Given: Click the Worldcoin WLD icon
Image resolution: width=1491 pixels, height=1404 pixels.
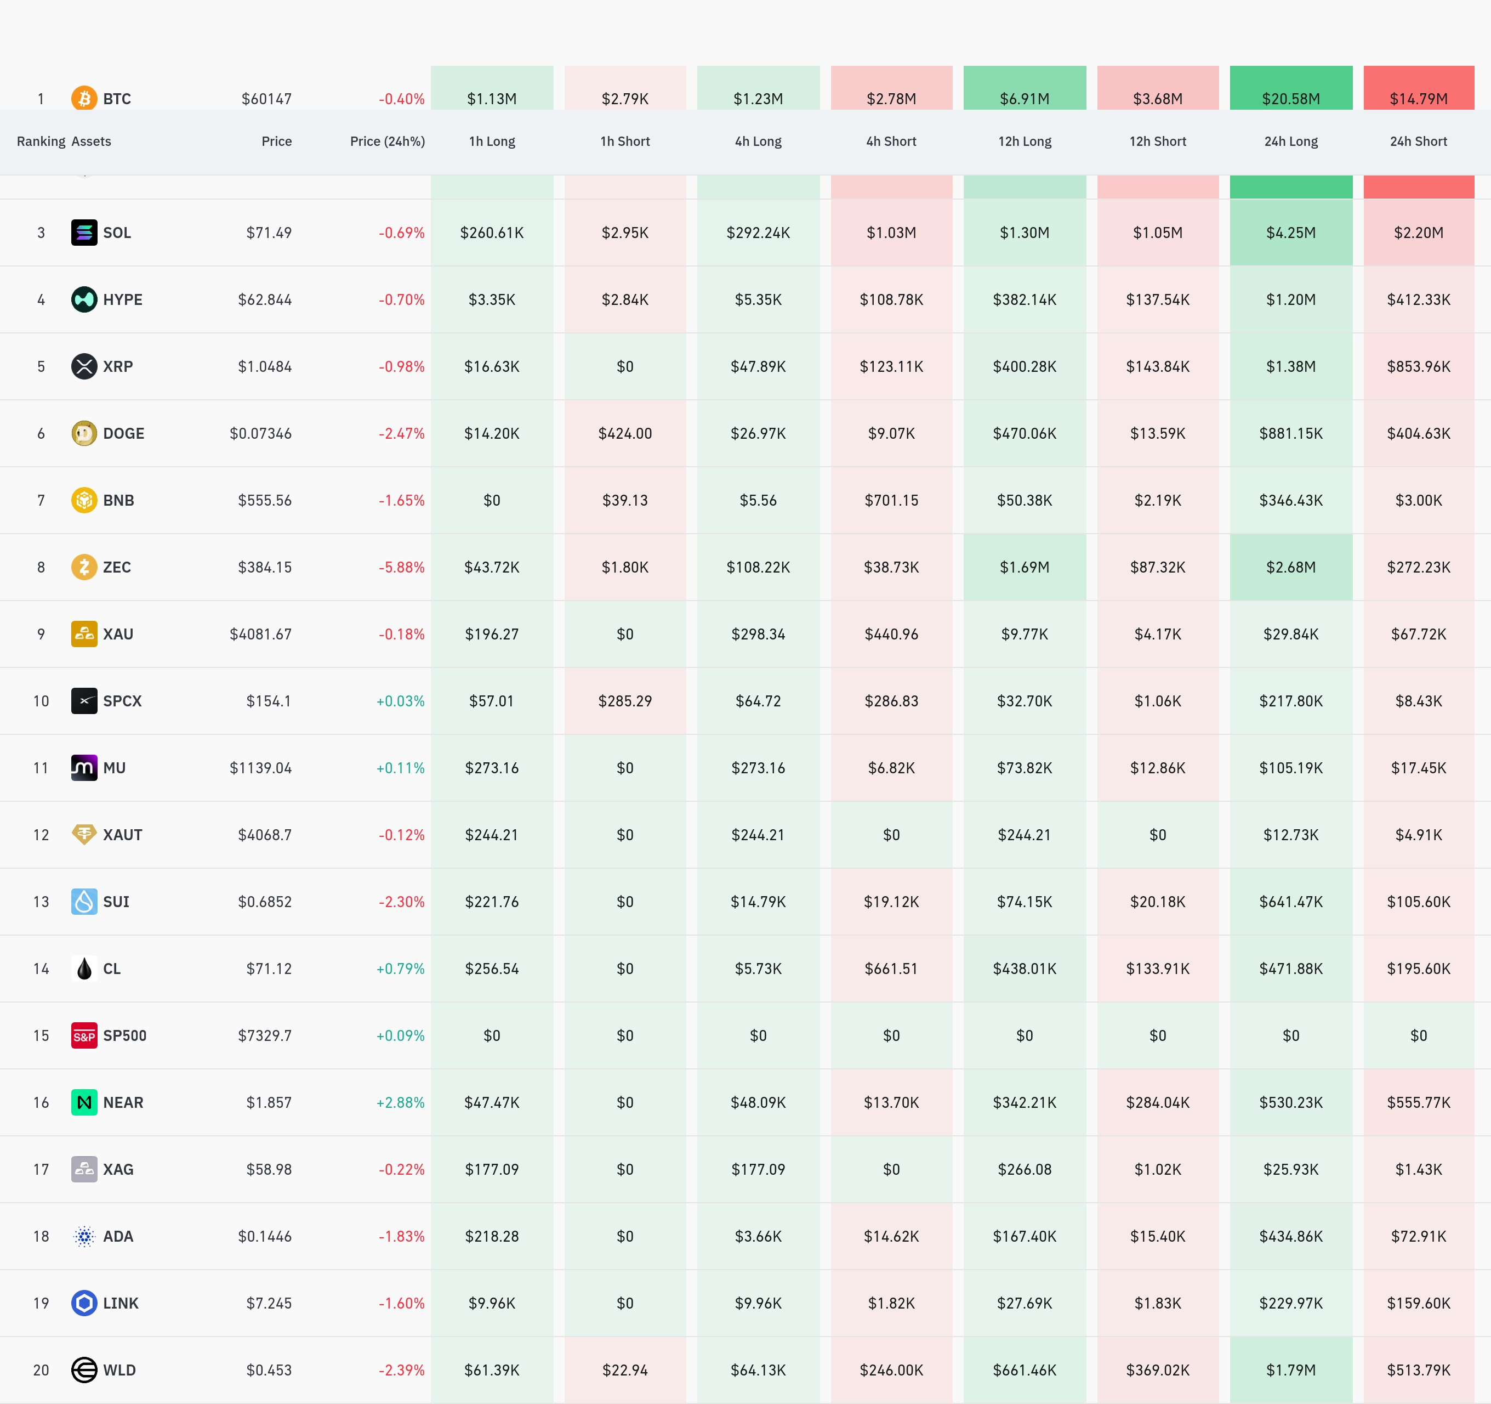Looking at the screenshot, I should (x=84, y=1369).
